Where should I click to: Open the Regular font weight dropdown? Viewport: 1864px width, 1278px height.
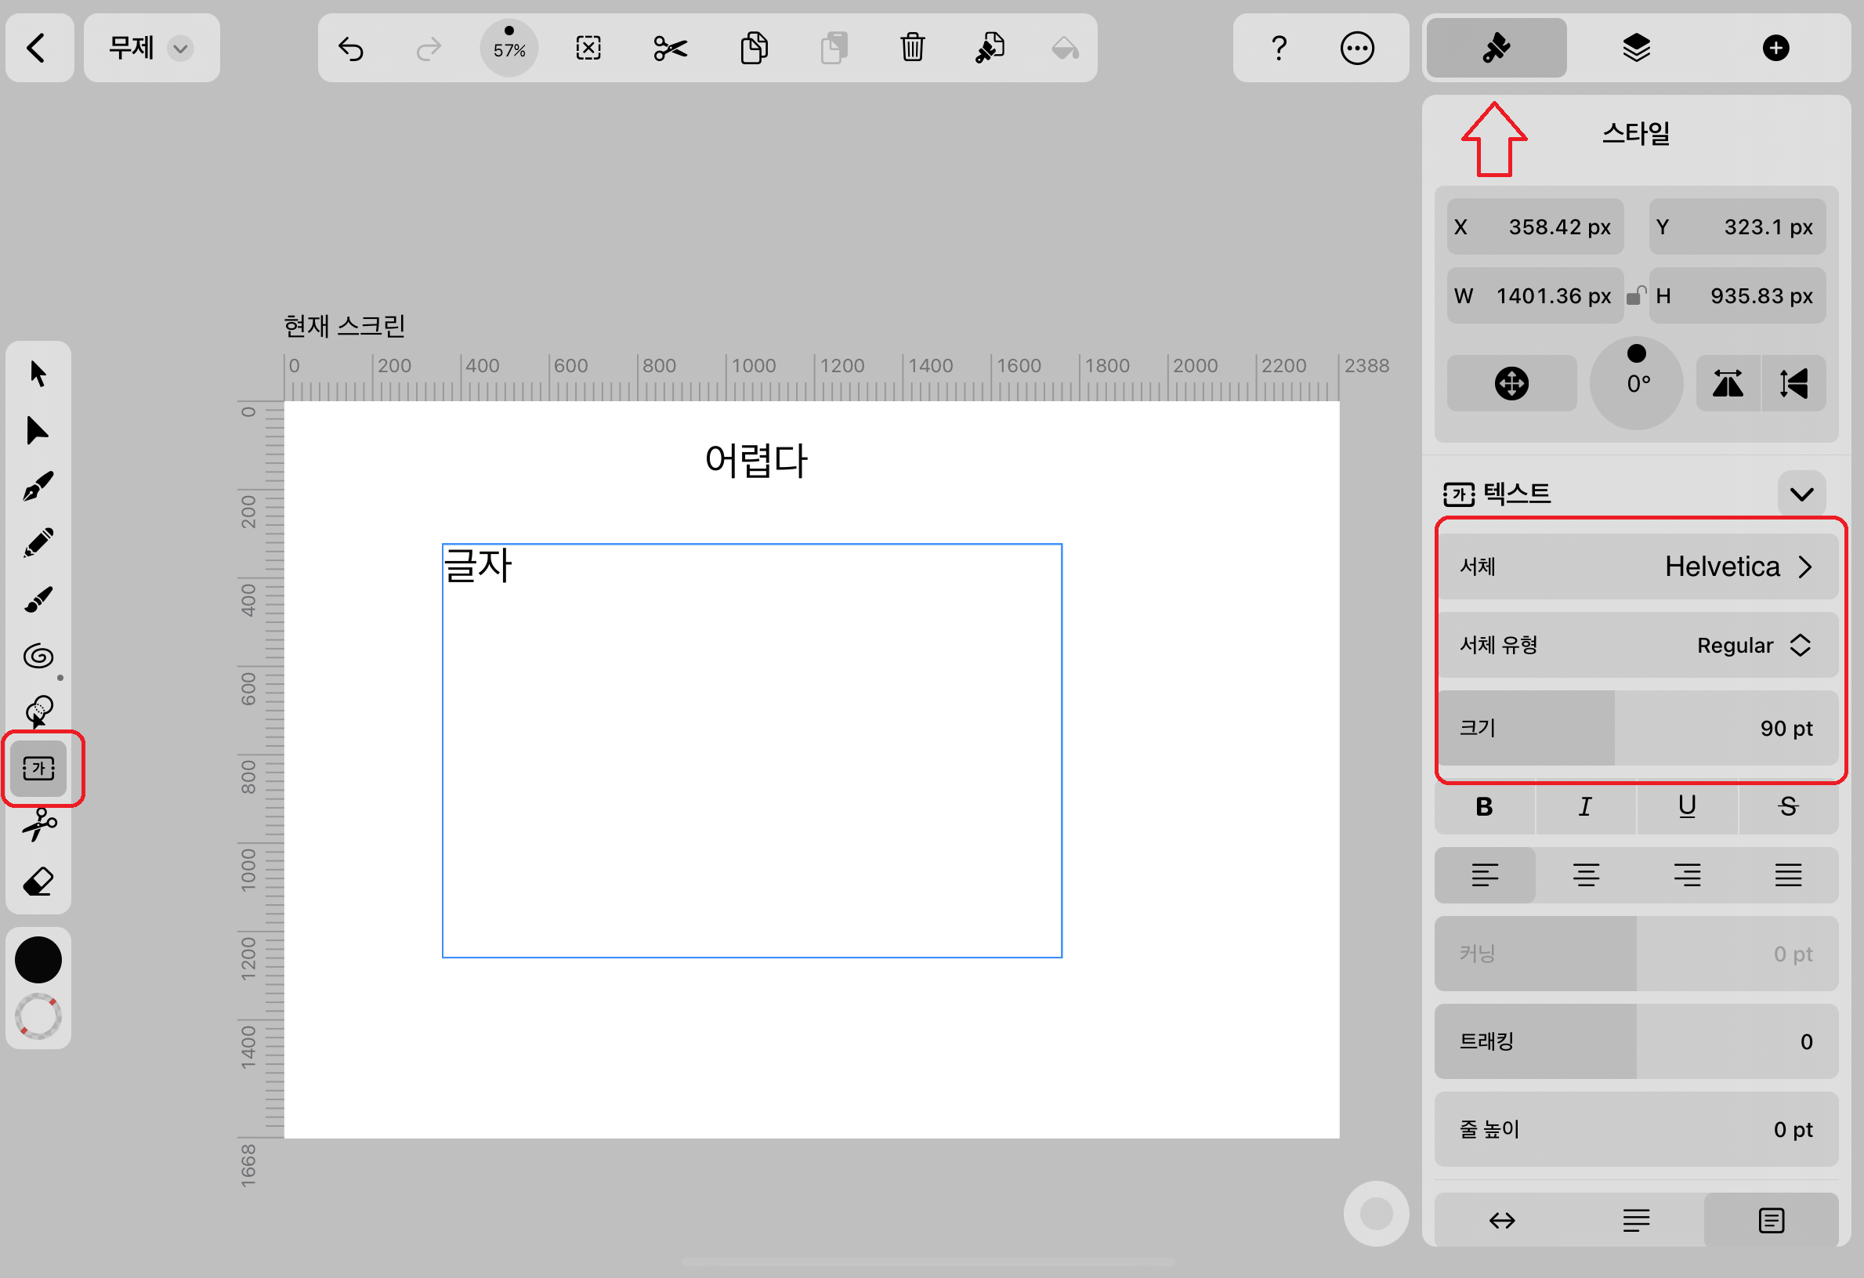coord(1753,645)
